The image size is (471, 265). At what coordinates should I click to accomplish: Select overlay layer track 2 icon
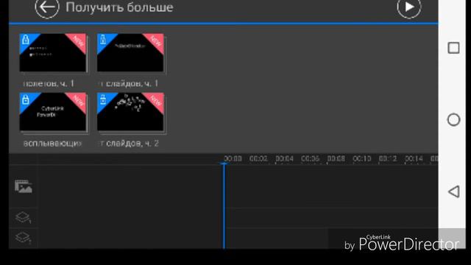[23, 238]
